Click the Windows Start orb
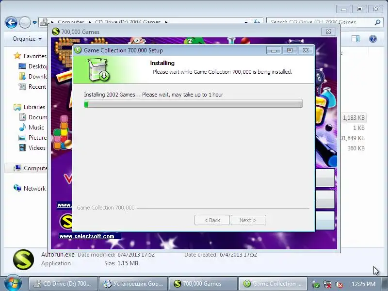The image size is (388, 291). pyautogui.click(x=13, y=283)
